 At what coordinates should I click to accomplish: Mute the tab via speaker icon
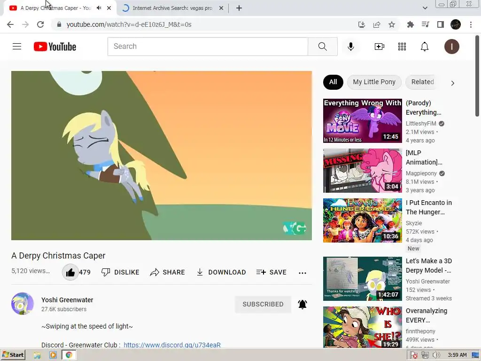pos(99,8)
